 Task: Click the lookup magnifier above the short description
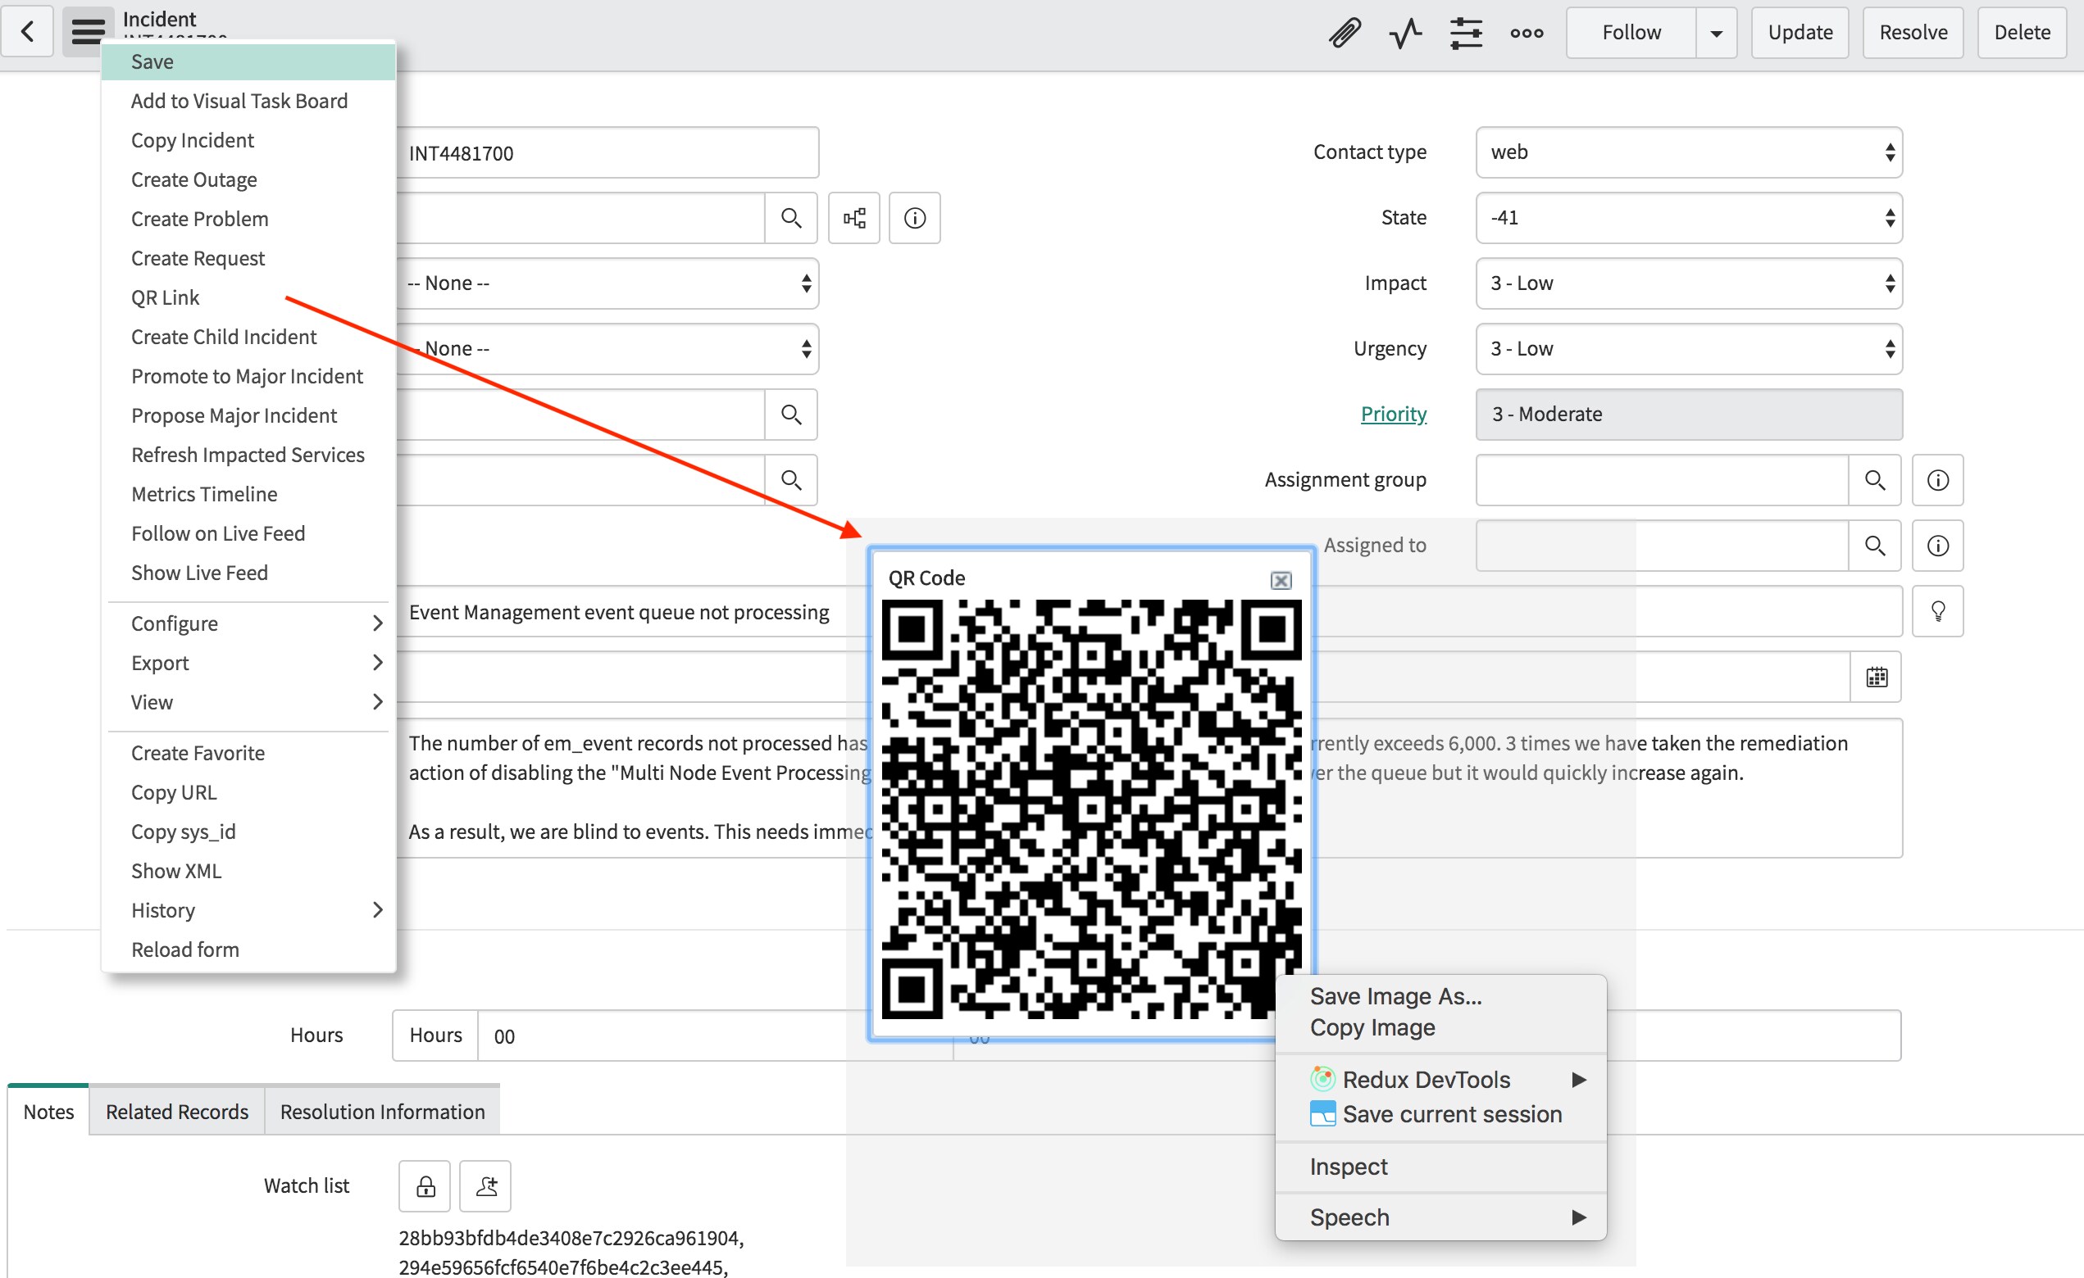[x=791, y=480]
